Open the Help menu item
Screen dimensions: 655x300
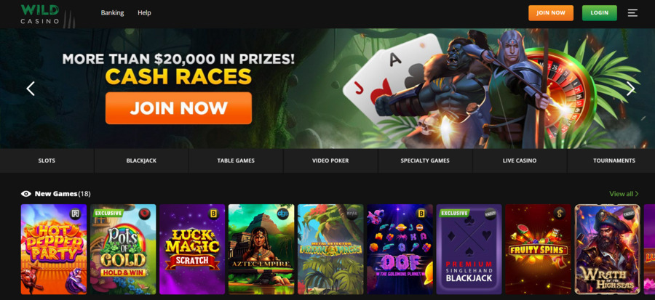(144, 13)
